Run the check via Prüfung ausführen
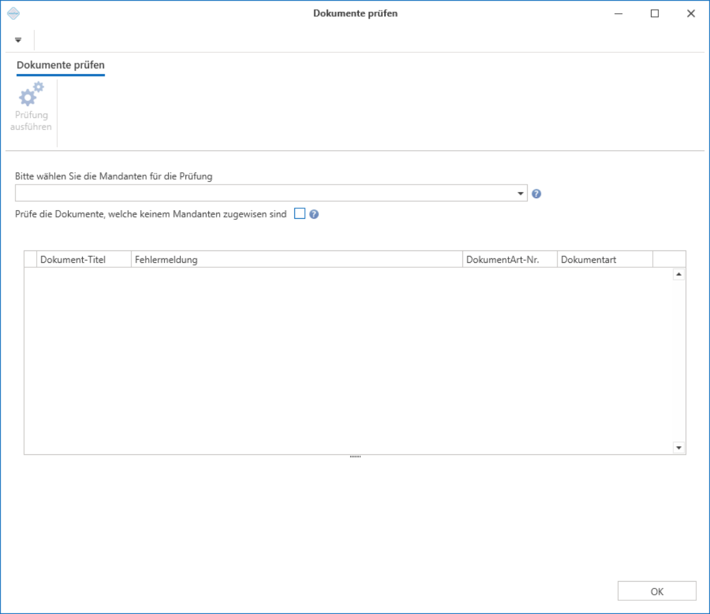710x614 pixels. (30, 107)
